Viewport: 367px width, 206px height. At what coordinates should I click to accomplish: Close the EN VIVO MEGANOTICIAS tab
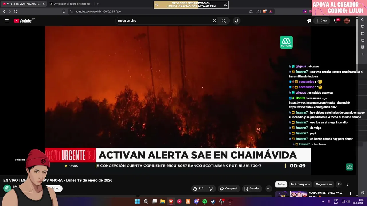pyautogui.click(x=44, y=4)
